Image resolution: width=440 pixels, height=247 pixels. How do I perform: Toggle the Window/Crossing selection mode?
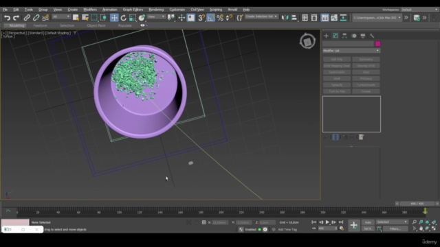click(103, 18)
